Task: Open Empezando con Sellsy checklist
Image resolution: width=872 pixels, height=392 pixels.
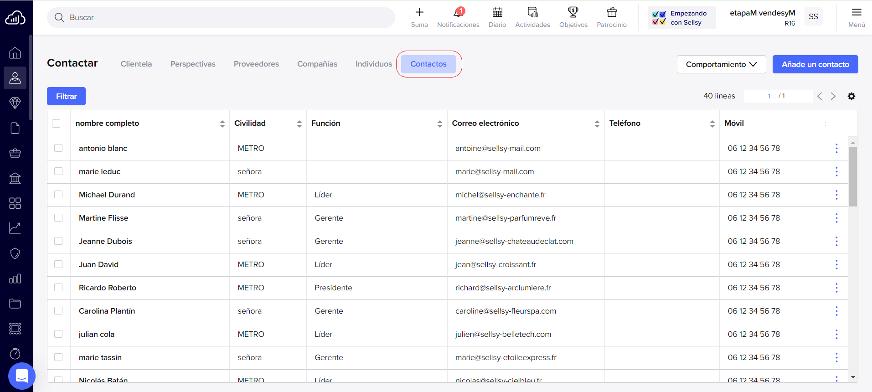Action: tap(681, 18)
